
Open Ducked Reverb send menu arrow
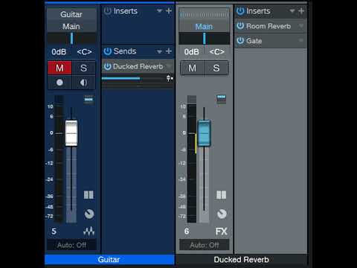(x=170, y=66)
